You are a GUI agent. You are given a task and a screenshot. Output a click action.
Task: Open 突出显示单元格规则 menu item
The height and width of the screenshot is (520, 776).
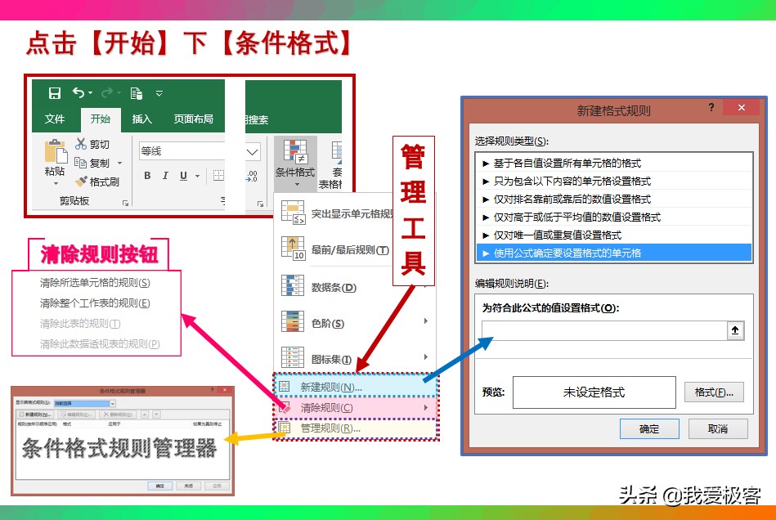coord(352,213)
